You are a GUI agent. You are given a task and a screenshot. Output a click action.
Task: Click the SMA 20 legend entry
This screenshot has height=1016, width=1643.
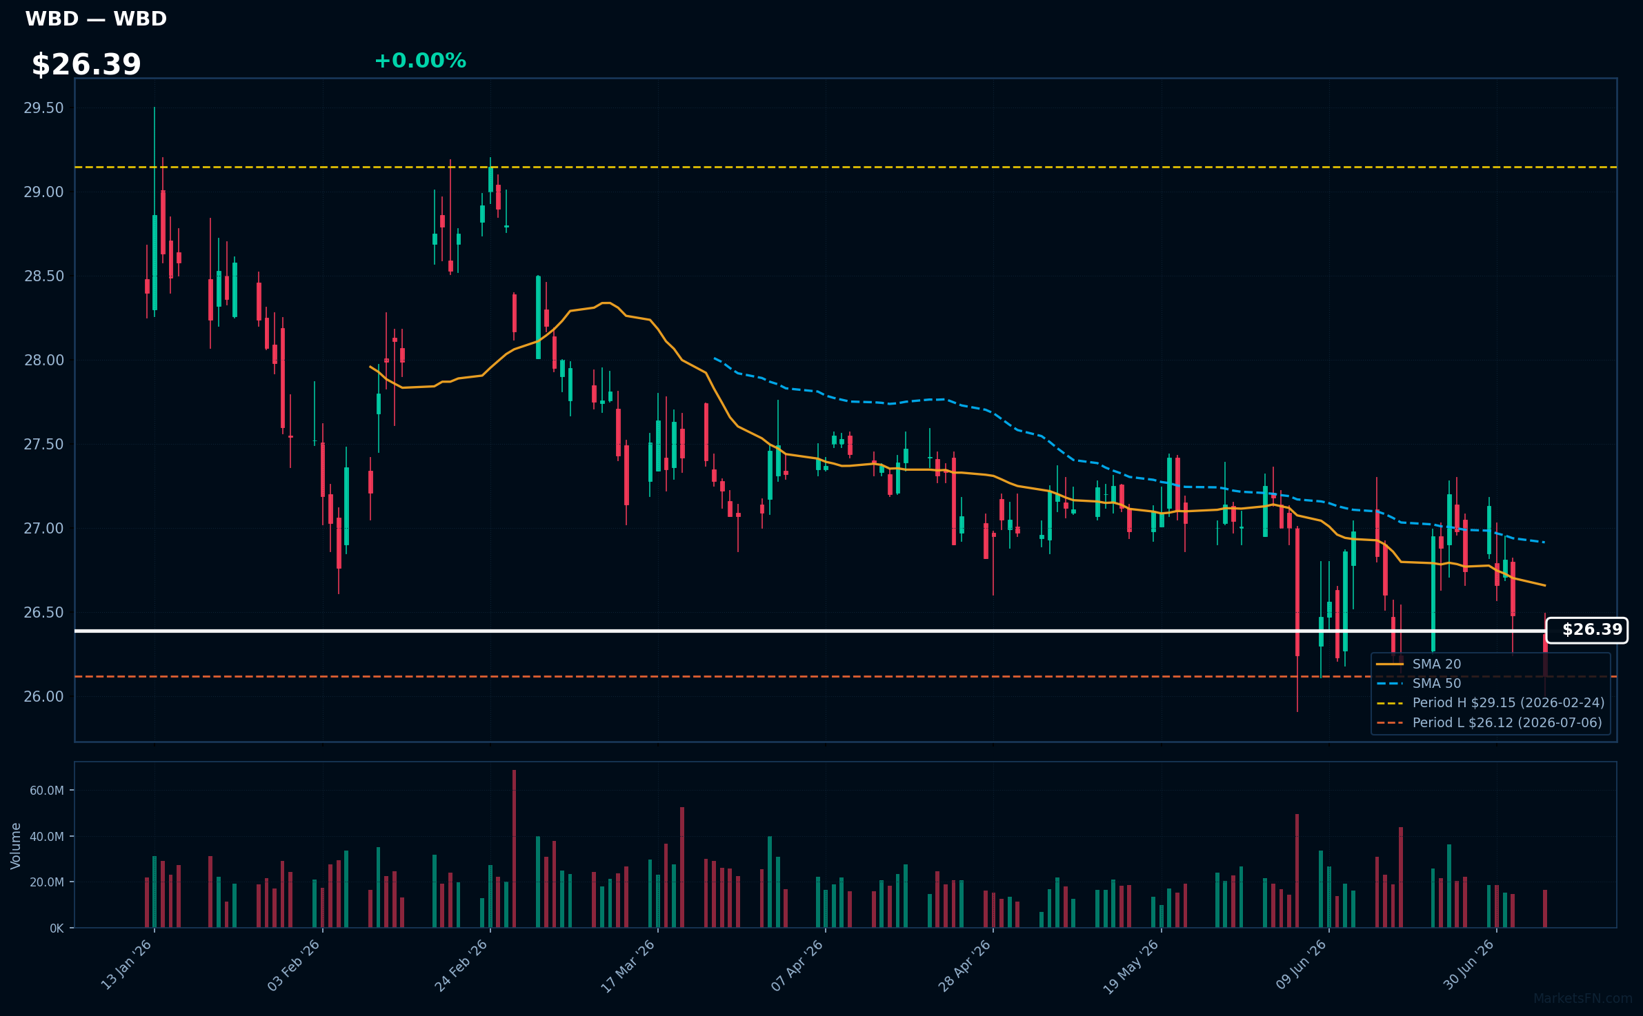pos(1437,664)
